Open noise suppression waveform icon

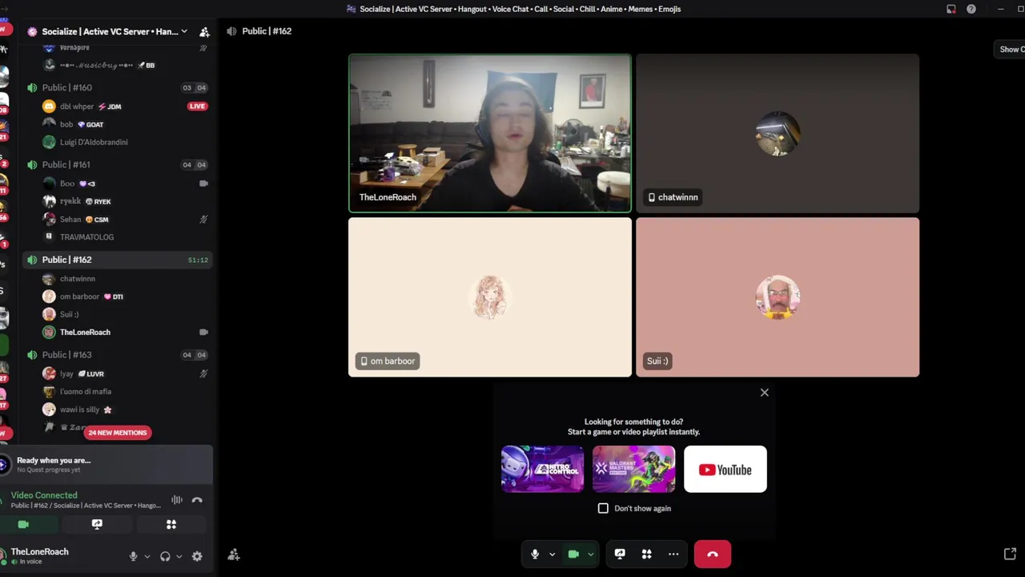point(176,500)
